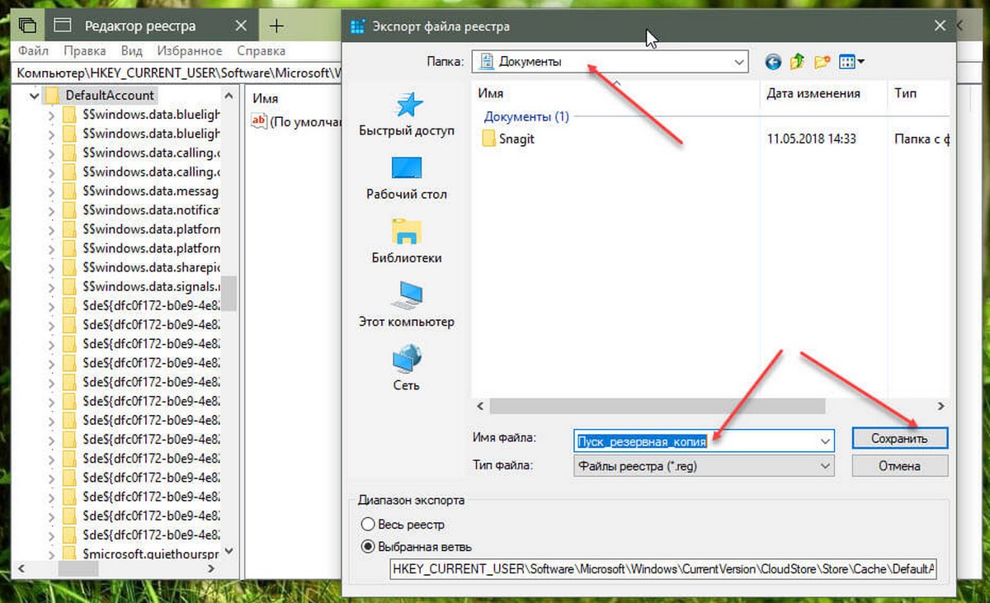Expand the $$windows.data.notificat node

pos(53,210)
